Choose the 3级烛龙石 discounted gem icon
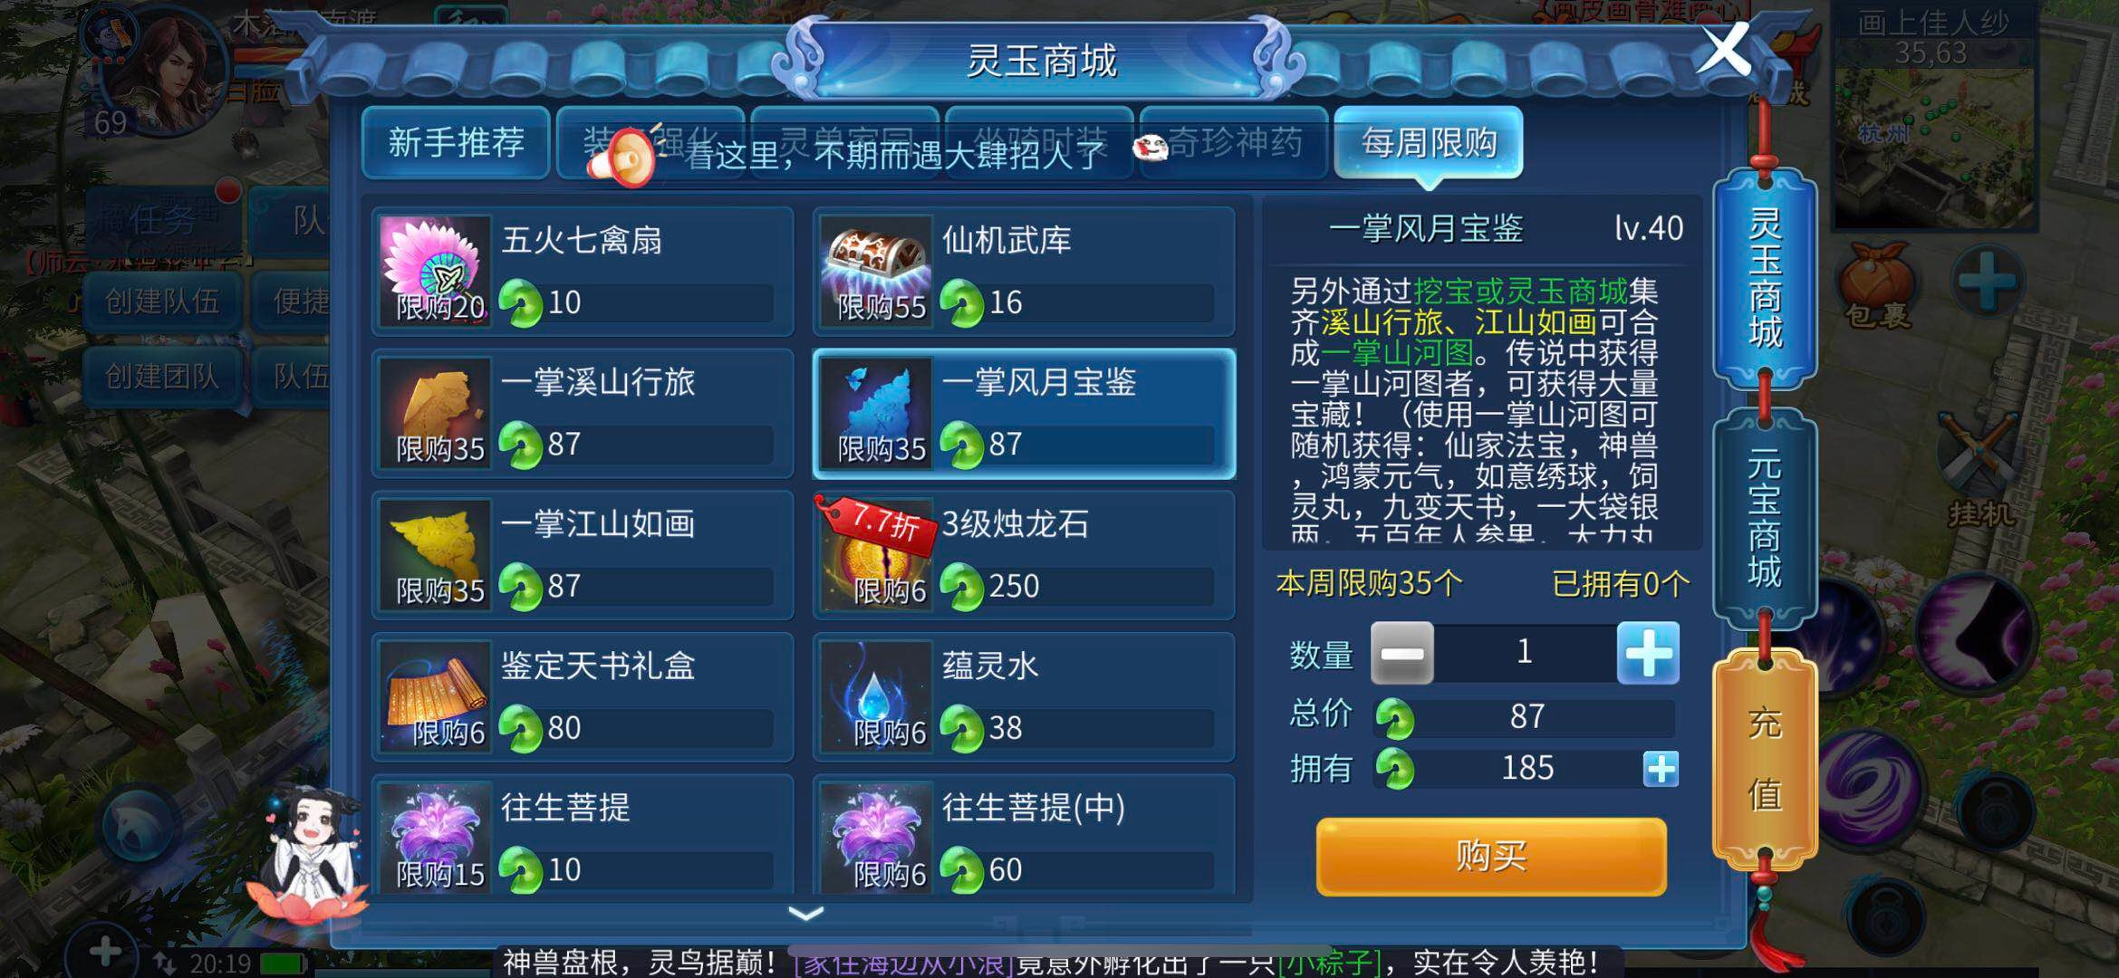This screenshot has width=2119, height=978. point(876,554)
